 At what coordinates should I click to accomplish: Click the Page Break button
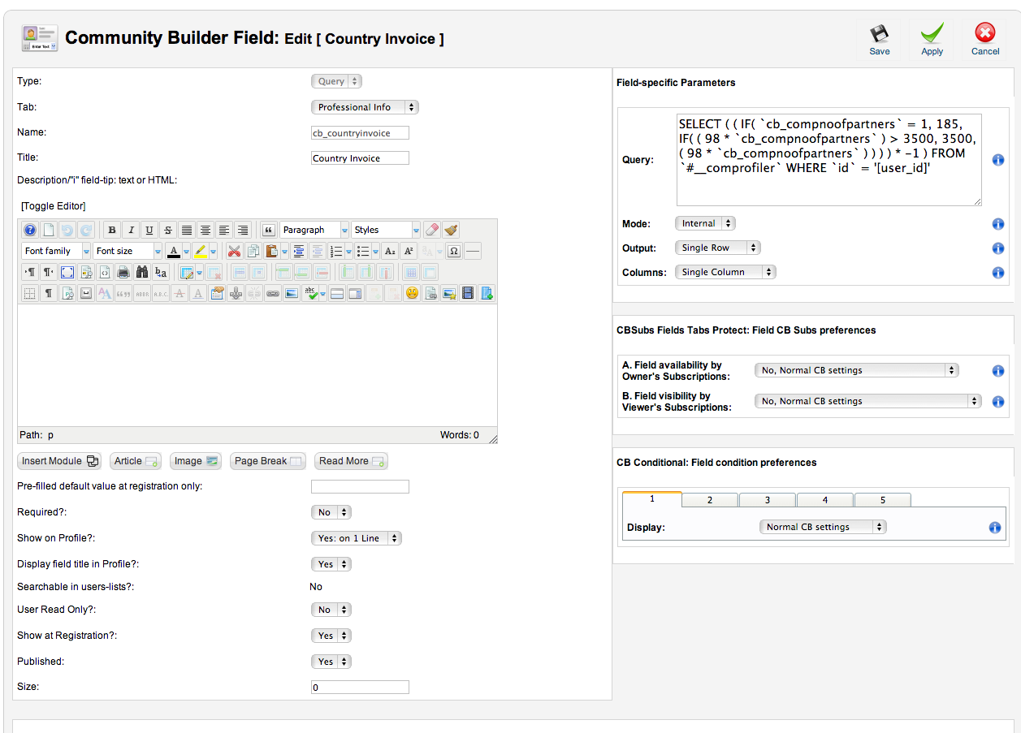pyautogui.click(x=268, y=461)
